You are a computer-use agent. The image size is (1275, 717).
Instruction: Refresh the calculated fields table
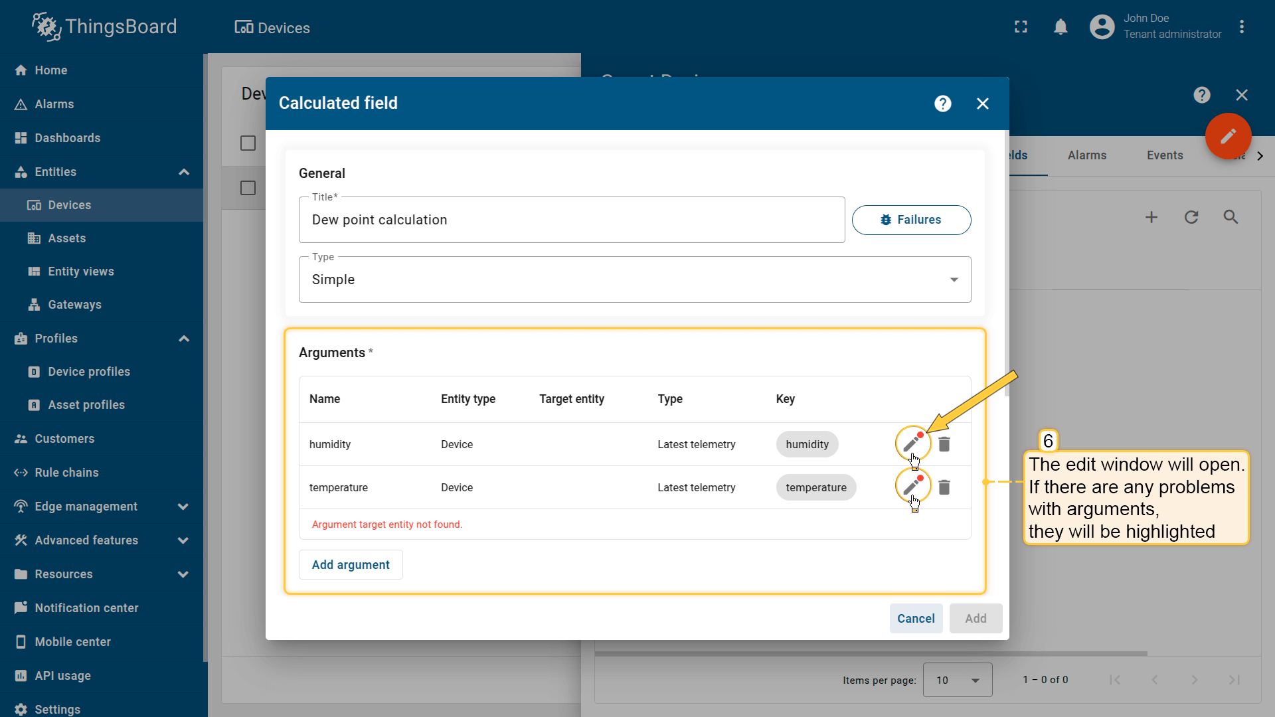[x=1191, y=217]
